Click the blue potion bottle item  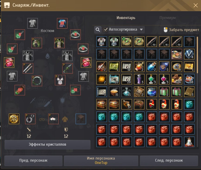[x=152, y=67]
